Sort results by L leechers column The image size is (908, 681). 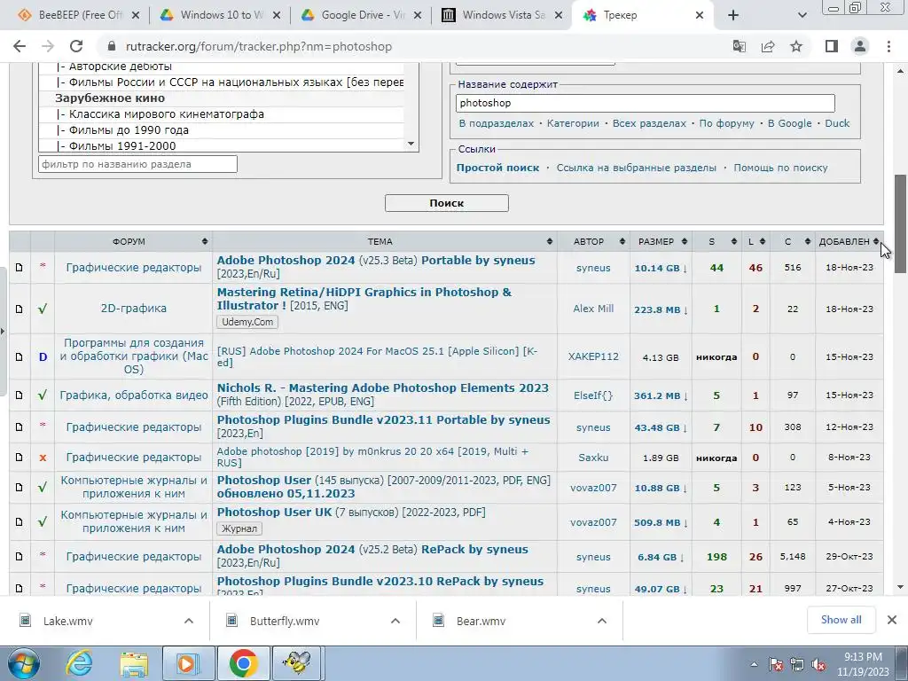(x=755, y=241)
